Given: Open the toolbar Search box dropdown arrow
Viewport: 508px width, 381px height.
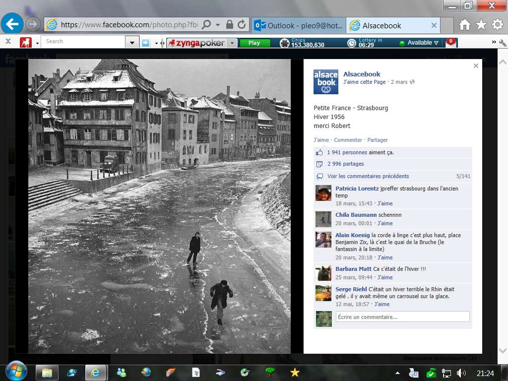Looking at the screenshot, I should pos(132,43).
